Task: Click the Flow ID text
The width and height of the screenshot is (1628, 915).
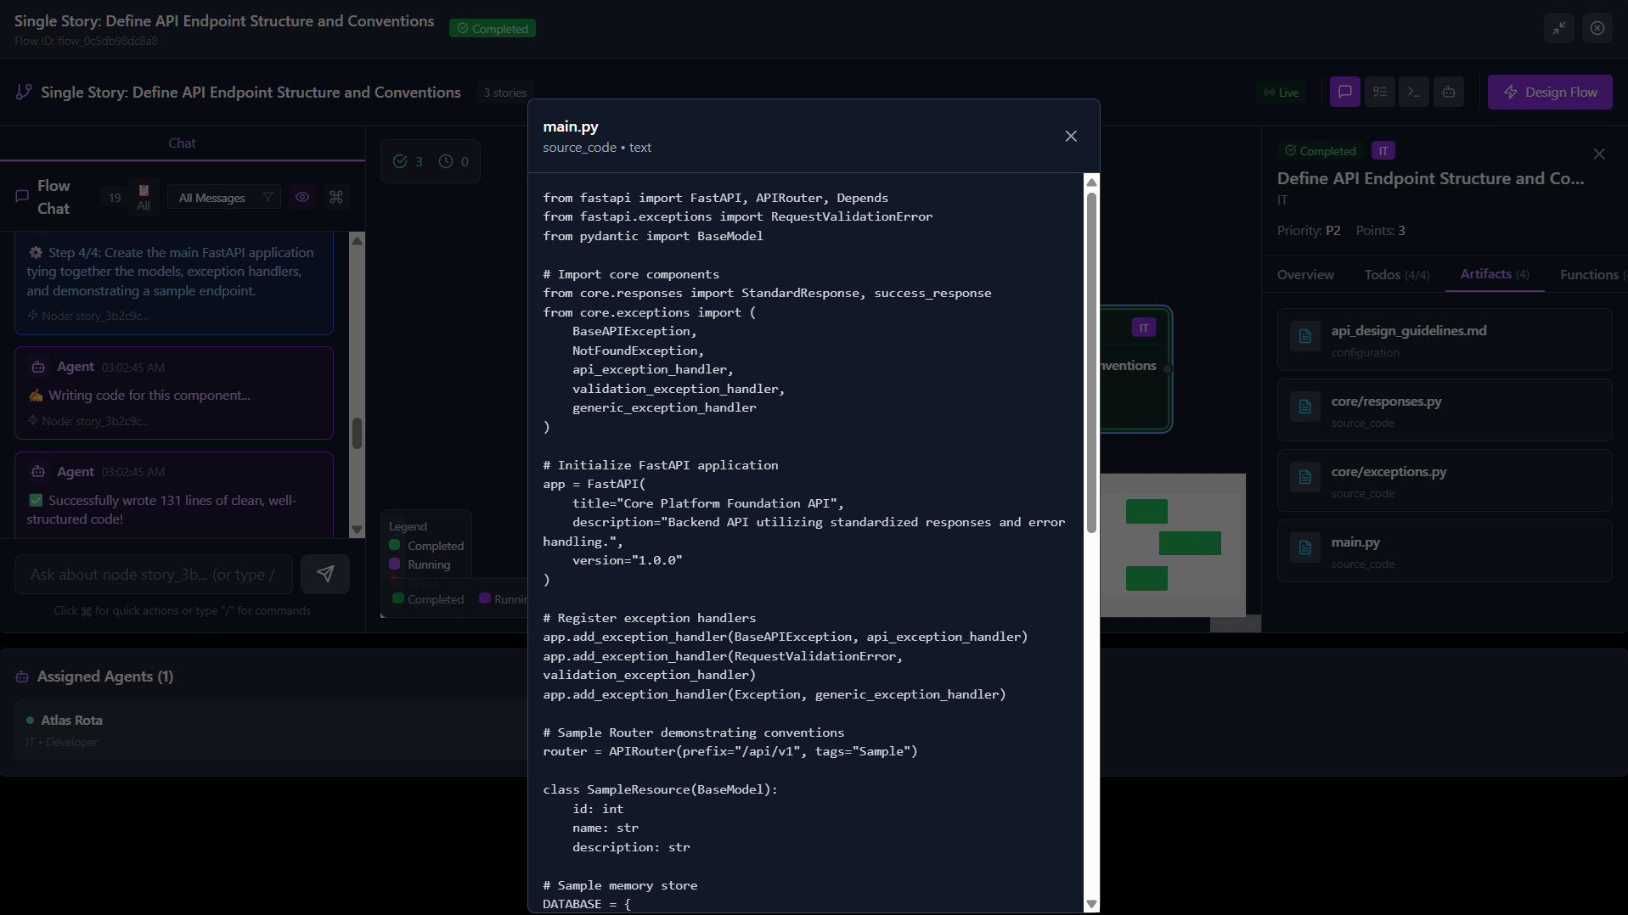Action: [86, 41]
